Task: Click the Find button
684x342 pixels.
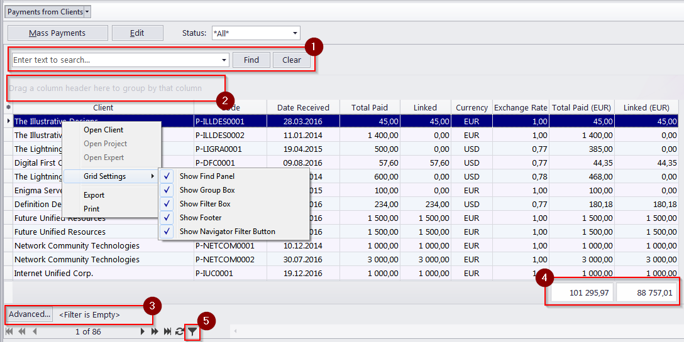Action: click(251, 60)
